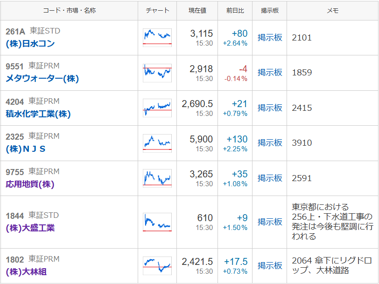Viewport: 379px width, 284px height.
Task: Open the (株)日水コン stock page
Action: [x=30, y=44]
